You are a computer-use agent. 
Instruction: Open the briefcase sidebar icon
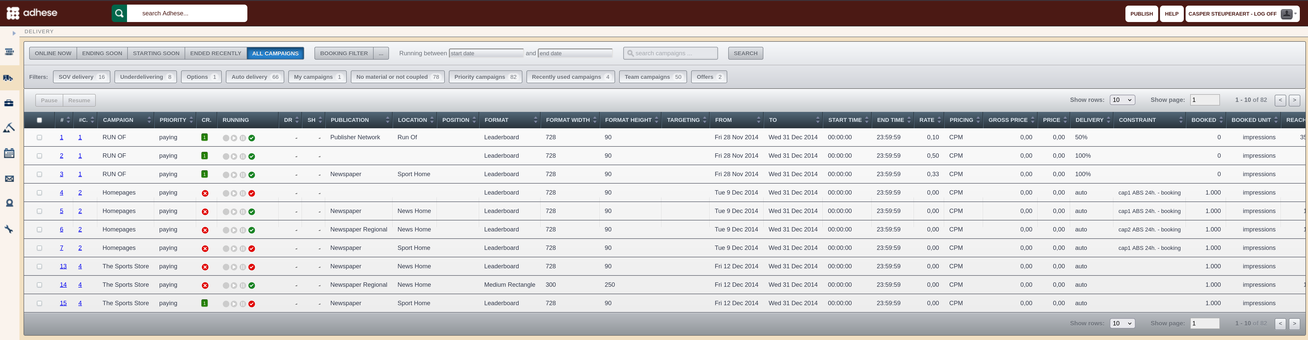[x=9, y=103]
